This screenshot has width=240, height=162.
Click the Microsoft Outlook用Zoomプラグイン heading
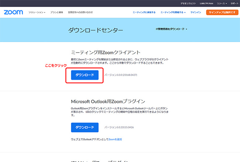[108, 101]
